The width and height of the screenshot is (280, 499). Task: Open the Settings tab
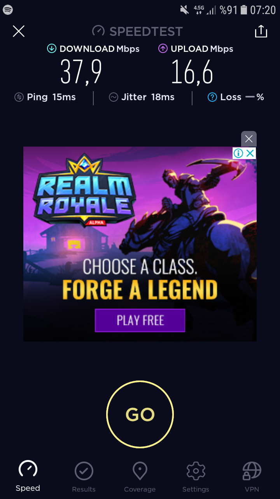point(196,477)
